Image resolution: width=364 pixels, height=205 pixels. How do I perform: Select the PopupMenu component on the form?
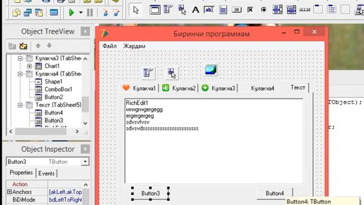coord(172,73)
